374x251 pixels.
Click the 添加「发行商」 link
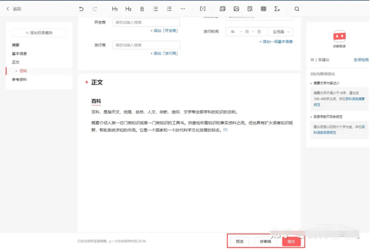[x=164, y=53]
